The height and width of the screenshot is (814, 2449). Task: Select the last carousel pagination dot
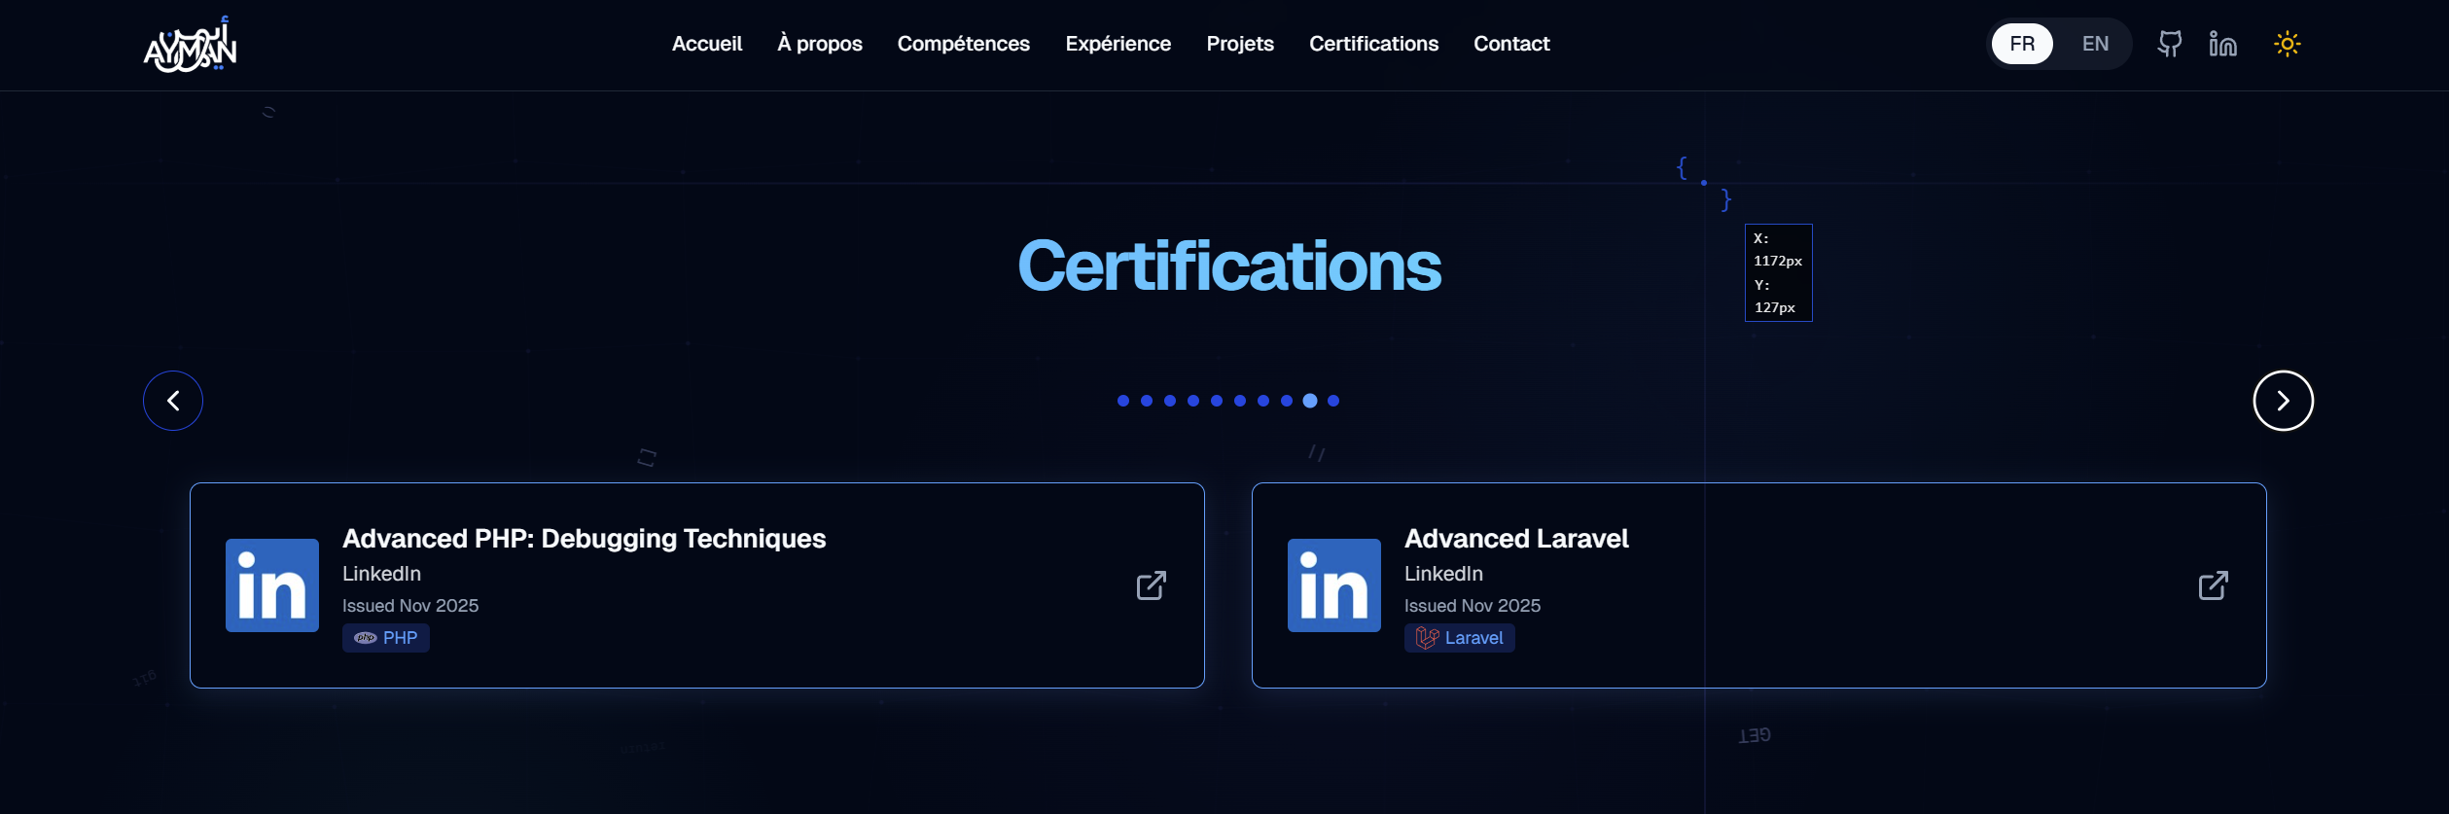(x=1333, y=401)
